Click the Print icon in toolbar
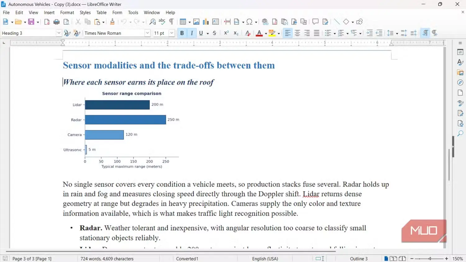Screen dimensions: 466x262 pos(57,22)
